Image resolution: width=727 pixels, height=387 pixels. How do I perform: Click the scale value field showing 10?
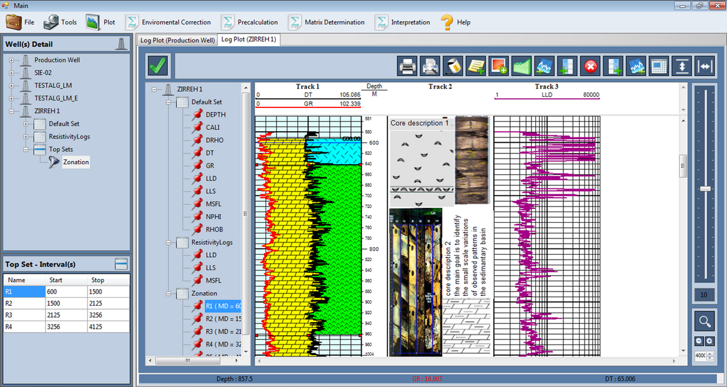click(705, 295)
